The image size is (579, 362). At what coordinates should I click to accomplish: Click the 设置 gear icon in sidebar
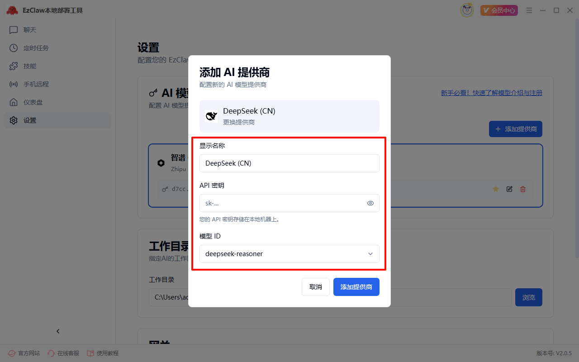14,120
